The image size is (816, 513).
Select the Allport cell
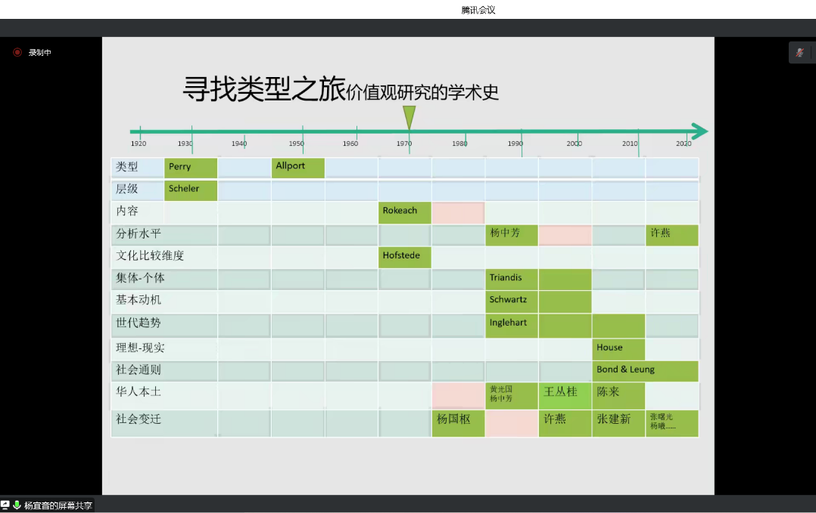coord(298,168)
